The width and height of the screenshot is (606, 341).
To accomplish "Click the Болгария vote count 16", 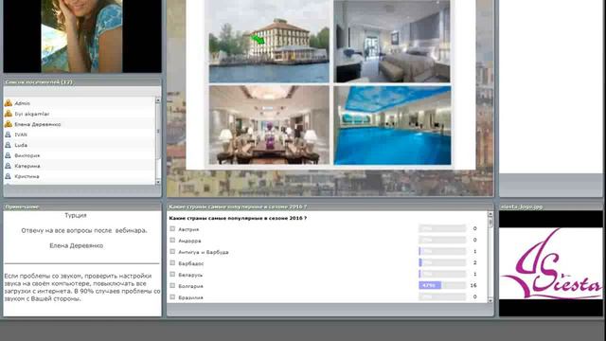I will pyautogui.click(x=473, y=285).
